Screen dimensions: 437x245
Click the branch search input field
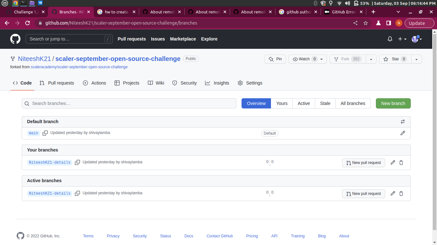(x=129, y=103)
